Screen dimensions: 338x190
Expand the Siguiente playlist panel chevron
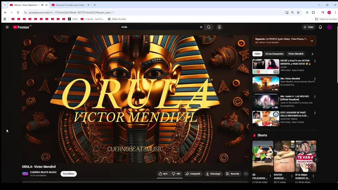coord(312,41)
